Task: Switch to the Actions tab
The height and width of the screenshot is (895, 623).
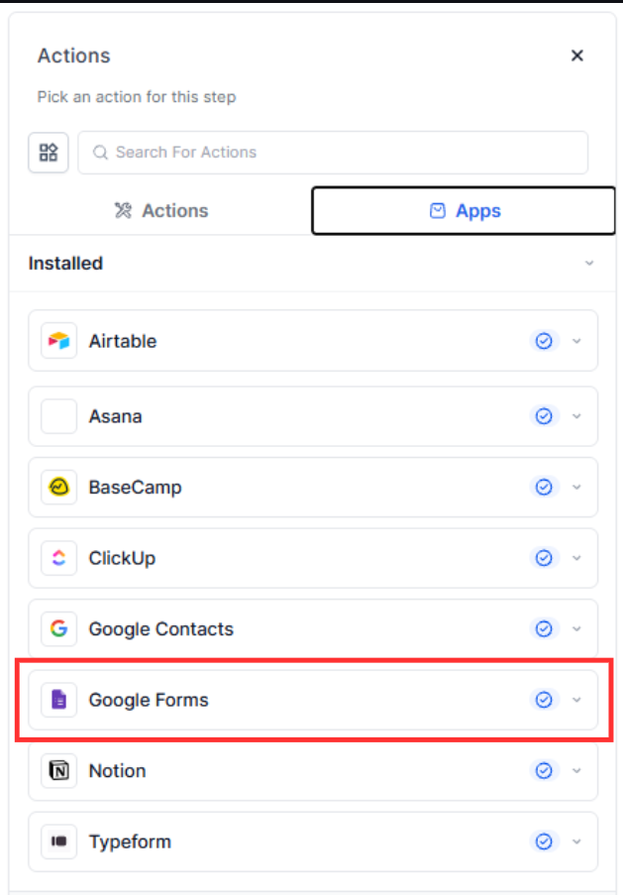Action: [x=161, y=210]
